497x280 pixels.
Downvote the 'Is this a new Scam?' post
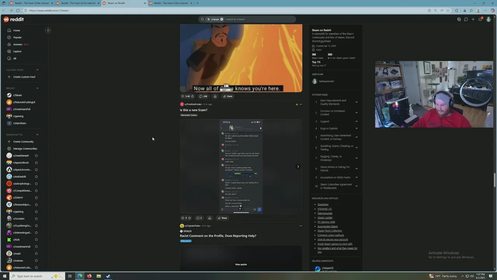pyautogui.click(x=189, y=218)
